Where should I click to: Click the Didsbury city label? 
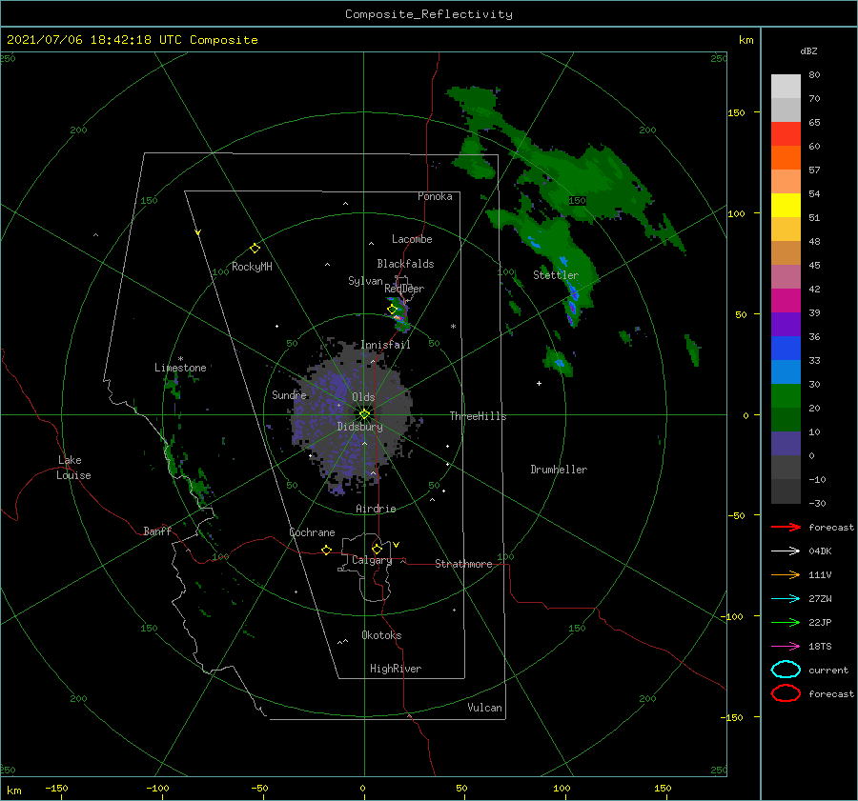(x=359, y=427)
